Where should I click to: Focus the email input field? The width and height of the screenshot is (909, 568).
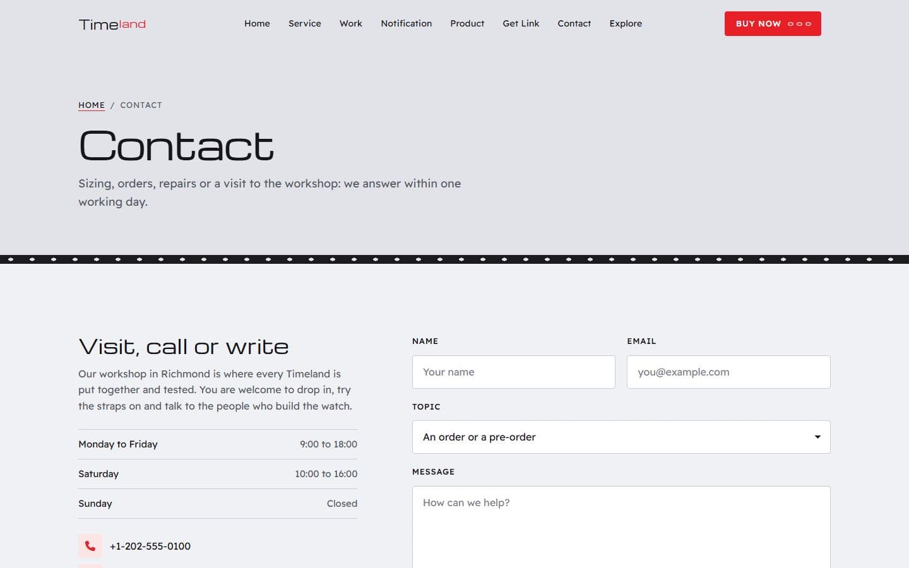click(x=728, y=372)
